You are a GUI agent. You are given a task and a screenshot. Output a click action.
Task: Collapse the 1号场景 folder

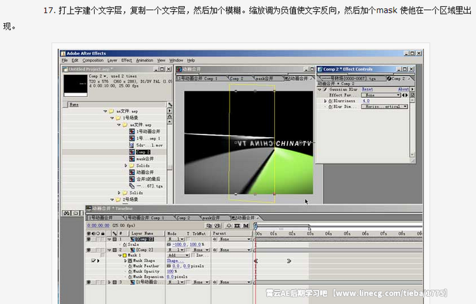[x=112, y=118]
